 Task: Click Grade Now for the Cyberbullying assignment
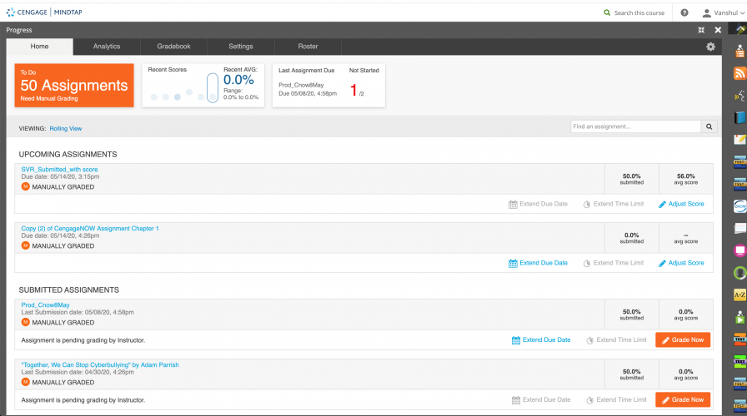point(683,400)
